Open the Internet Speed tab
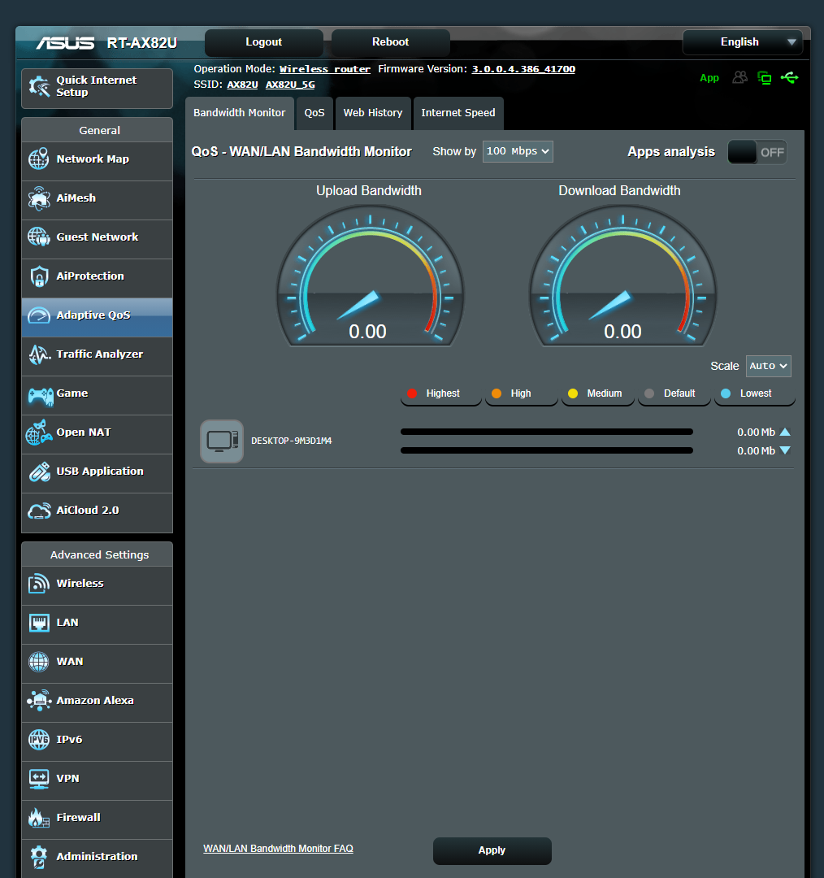 (x=458, y=113)
